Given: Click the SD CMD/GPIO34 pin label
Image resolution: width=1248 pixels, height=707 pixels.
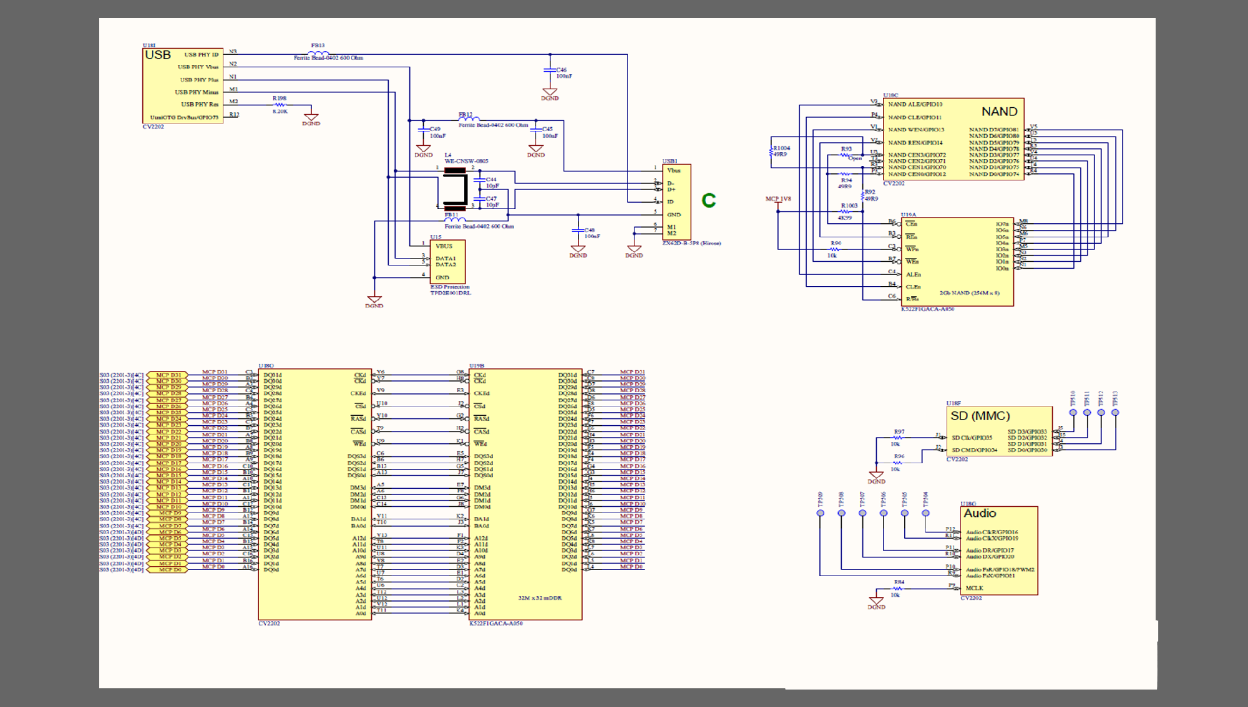Looking at the screenshot, I should point(975,450).
